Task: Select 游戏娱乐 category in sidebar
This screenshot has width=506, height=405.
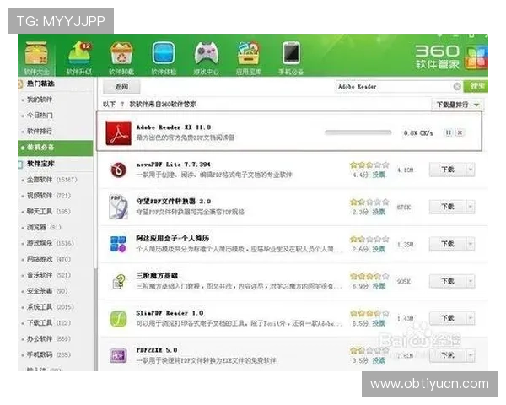Action: (51, 243)
